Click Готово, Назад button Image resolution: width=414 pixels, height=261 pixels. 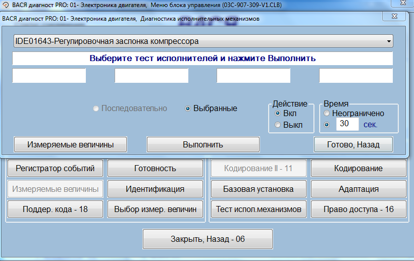353,144
